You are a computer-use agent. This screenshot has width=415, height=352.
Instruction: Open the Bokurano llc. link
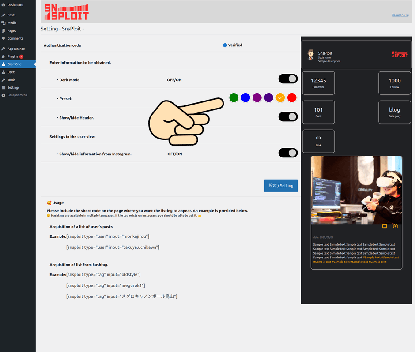point(400,15)
